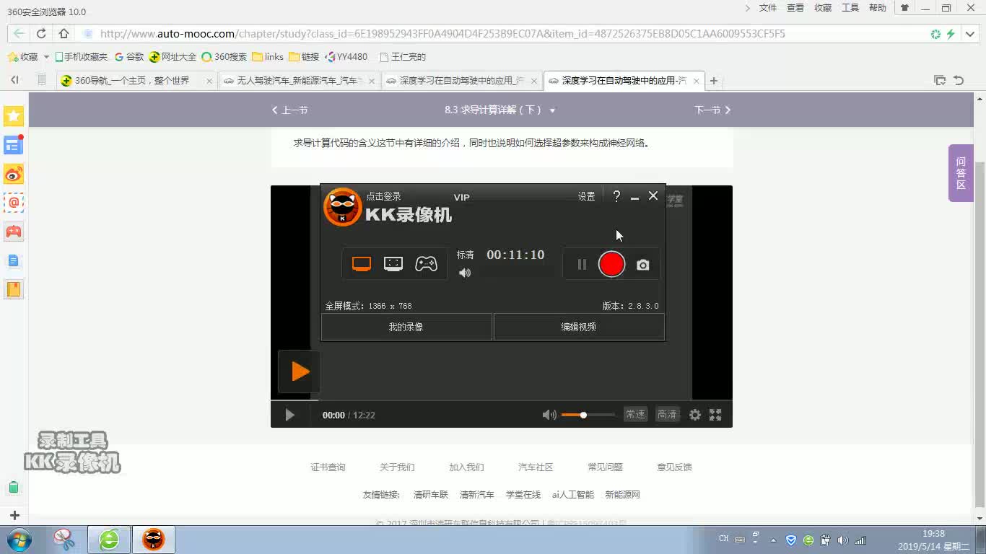Open the KK录像机 taskbar icon
The image size is (986, 554).
point(153,540)
